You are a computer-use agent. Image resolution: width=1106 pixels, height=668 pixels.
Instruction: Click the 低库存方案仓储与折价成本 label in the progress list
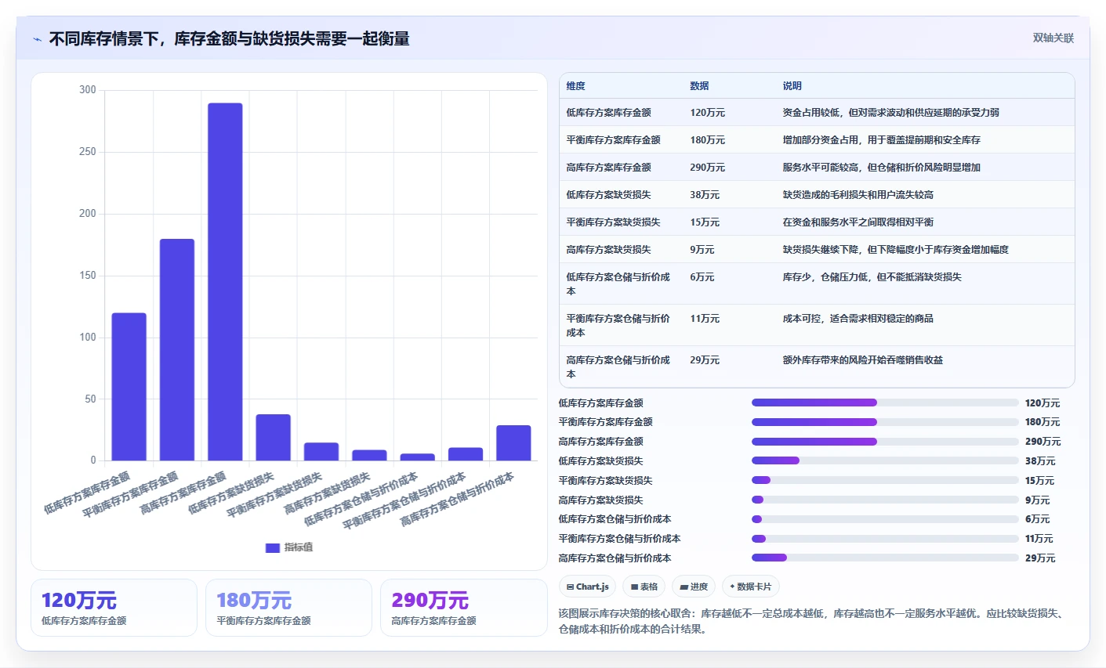point(615,519)
